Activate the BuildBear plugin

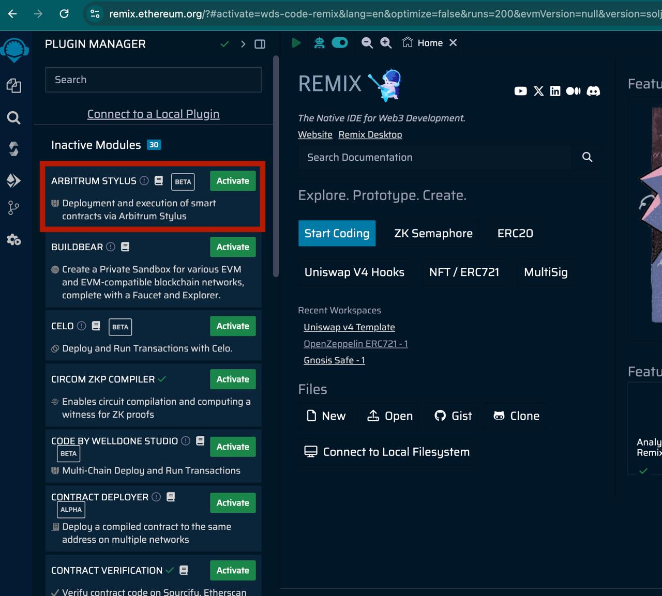[x=233, y=247]
